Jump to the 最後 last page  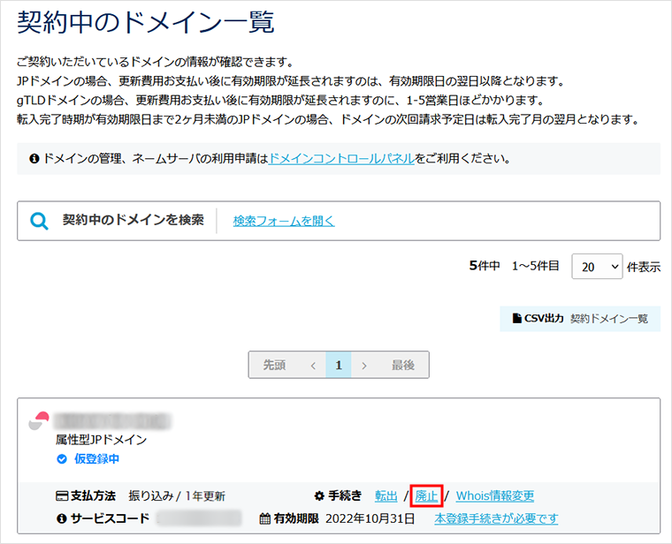(x=402, y=365)
